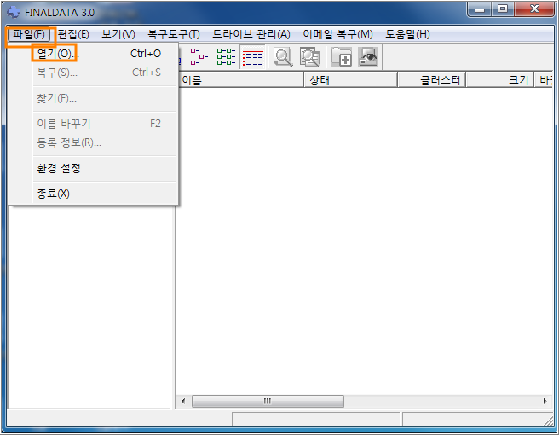Sort by the 상태 column header
Screen dimensions: 559x435
coord(350,80)
